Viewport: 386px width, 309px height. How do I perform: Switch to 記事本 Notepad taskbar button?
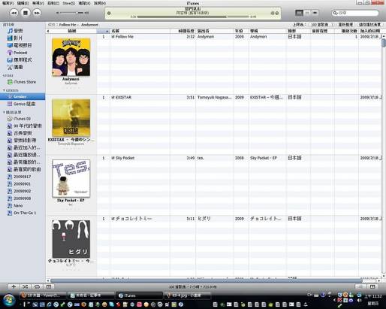click(x=91, y=295)
